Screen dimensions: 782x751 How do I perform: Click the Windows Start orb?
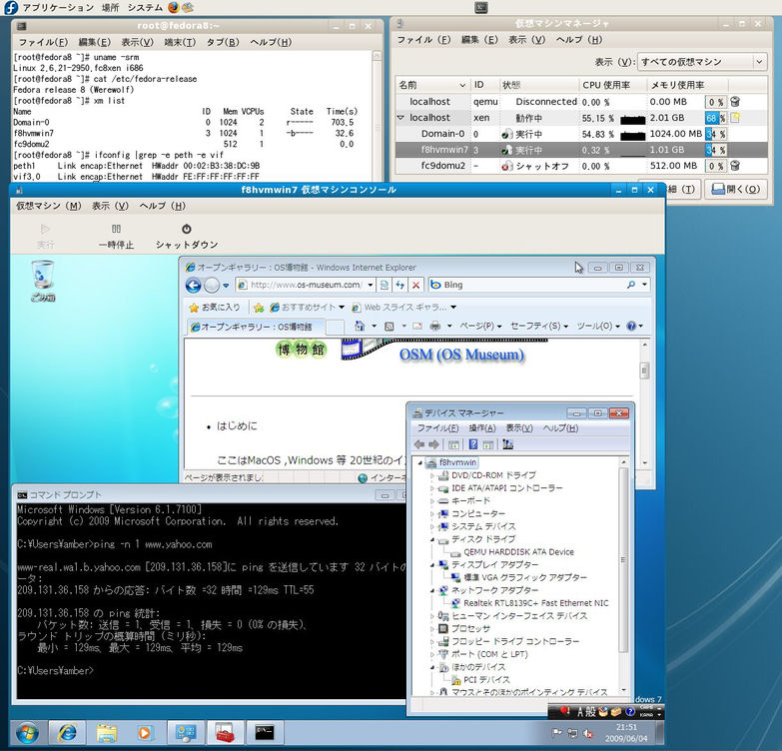(x=27, y=733)
